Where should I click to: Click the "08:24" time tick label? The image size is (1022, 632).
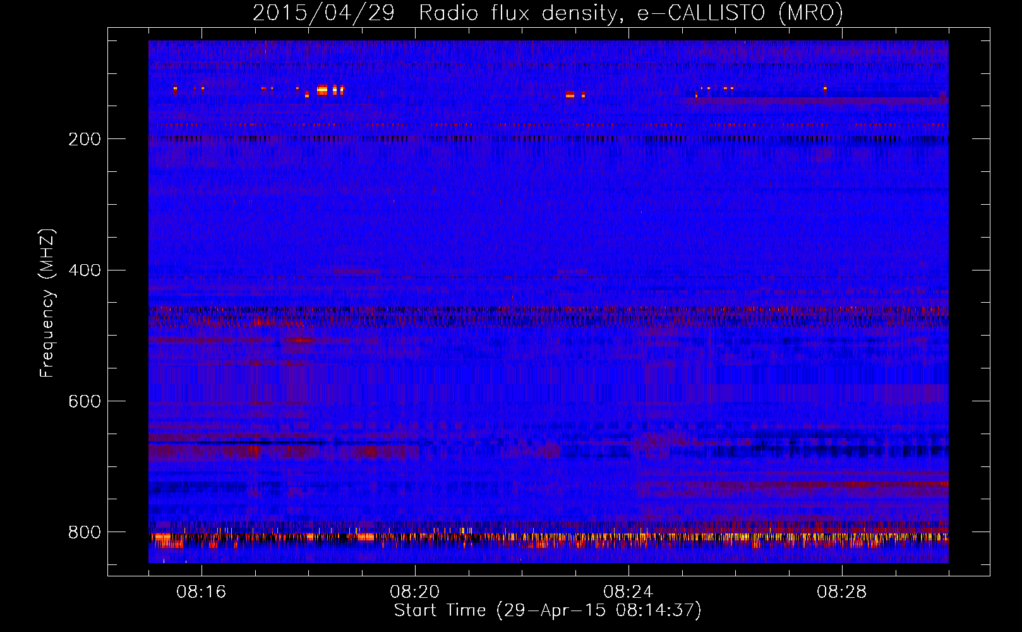628,592
